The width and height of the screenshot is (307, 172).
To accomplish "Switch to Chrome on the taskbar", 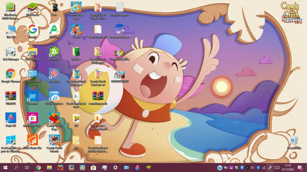I will click(x=38, y=167).
